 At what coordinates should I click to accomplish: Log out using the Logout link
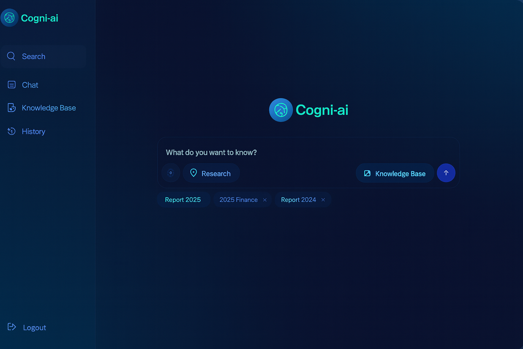click(34, 328)
